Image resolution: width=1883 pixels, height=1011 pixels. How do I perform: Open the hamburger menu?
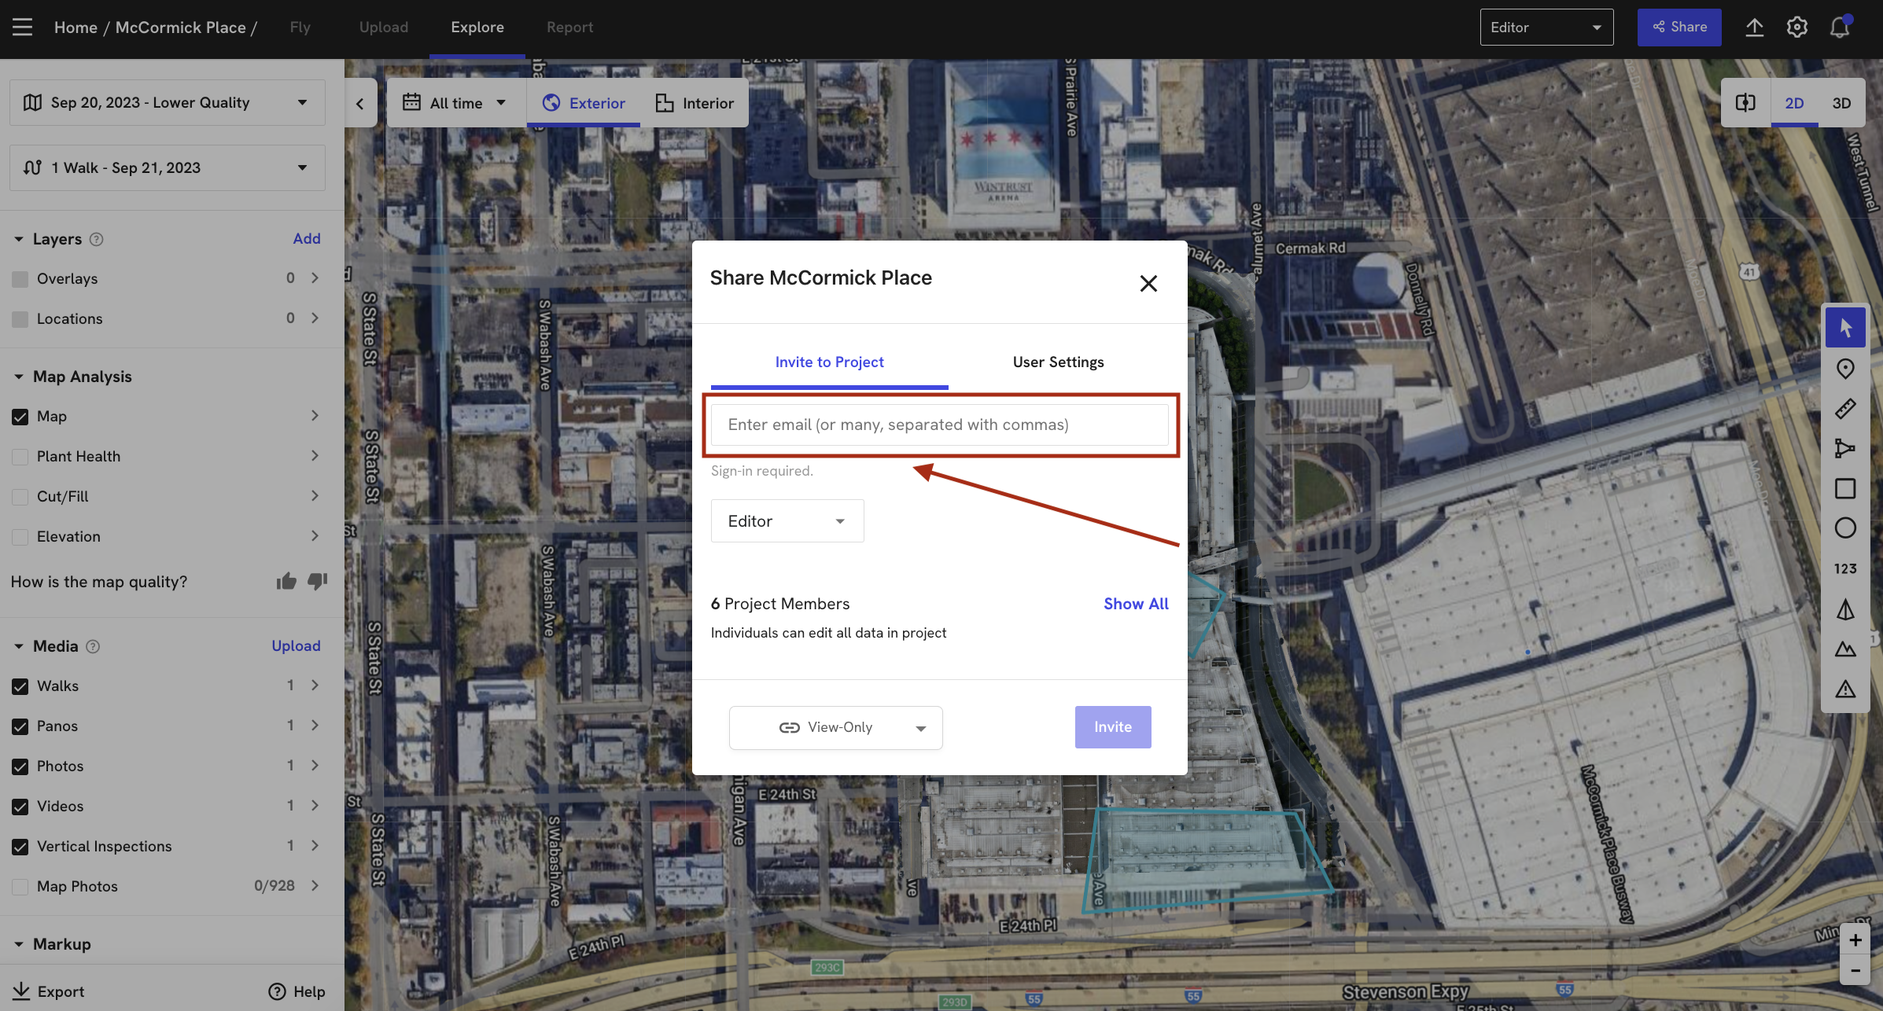click(x=22, y=28)
